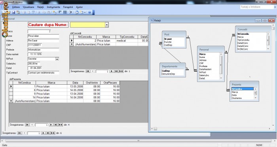The height and width of the screenshot is (147, 277).
Task: Open Show Table from the toolbar
Action: point(55,12)
